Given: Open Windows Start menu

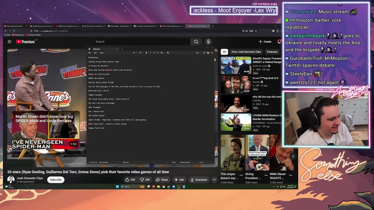Looking at the screenshot, I should 117,187.
